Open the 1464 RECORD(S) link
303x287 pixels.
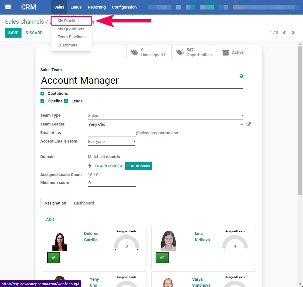click(x=108, y=166)
